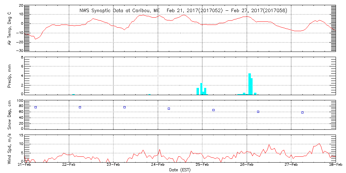The height and width of the screenshot is (173, 346).
Task: Click the snow depth marker for 23-Feb
Action: coord(125,107)
